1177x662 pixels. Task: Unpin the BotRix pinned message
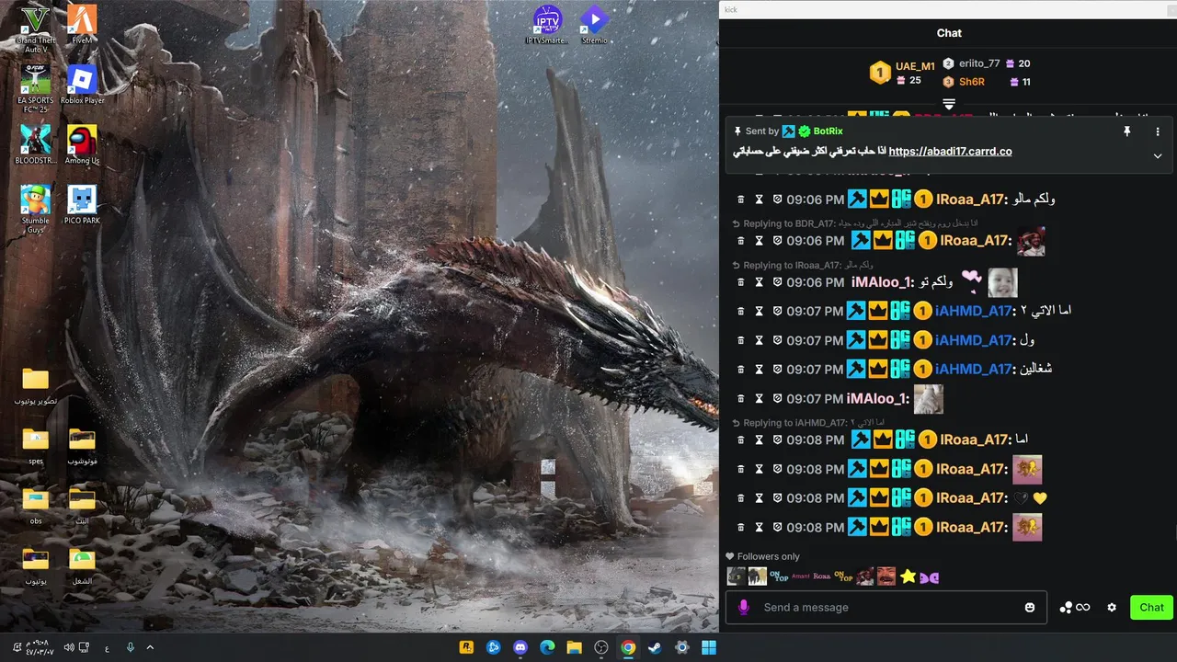[1127, 131]
